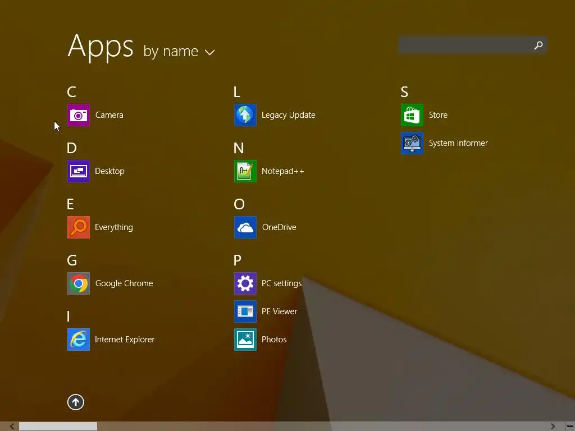This screenshot has width=575, height=431.
Task: Open the Camera app icon
Action: pyautogui.click(x=79, y=115)
